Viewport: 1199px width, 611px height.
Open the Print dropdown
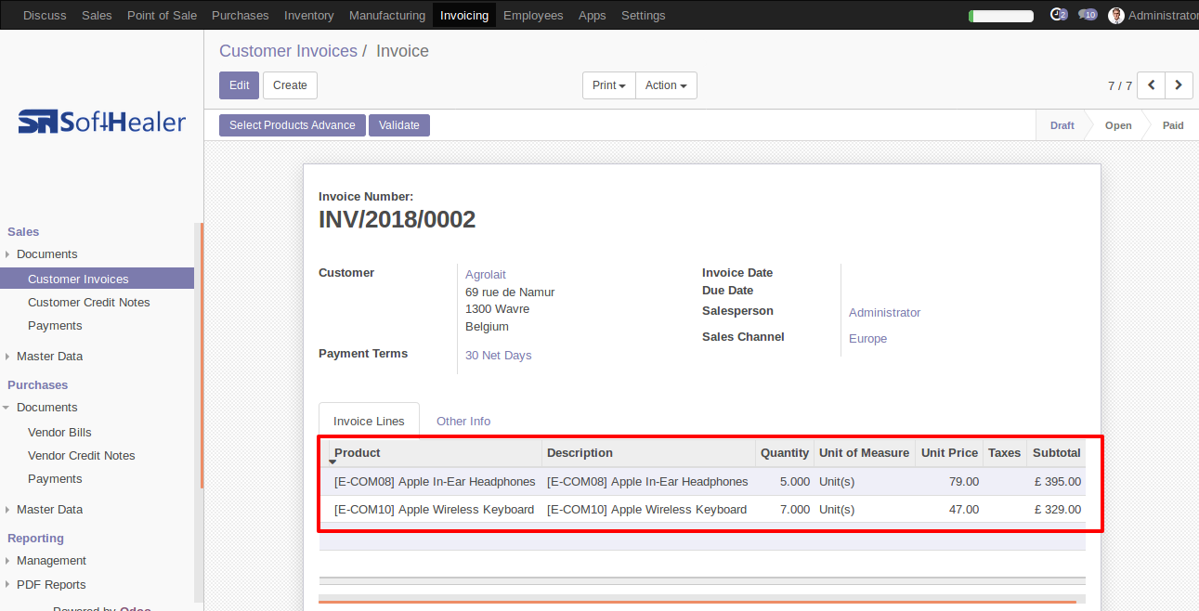pyautogui.click(x=609, y=85)
